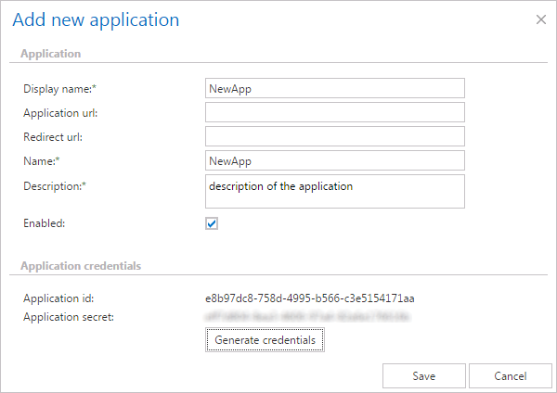
Task: Uncheck the Enabled checkbox
Action: tap(212, 223)
